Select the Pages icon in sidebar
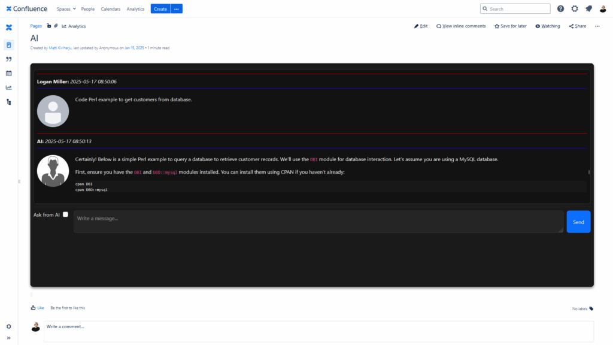Image resolution: width=613 pixels, height=345 pixels. click(x=8, y=45)
